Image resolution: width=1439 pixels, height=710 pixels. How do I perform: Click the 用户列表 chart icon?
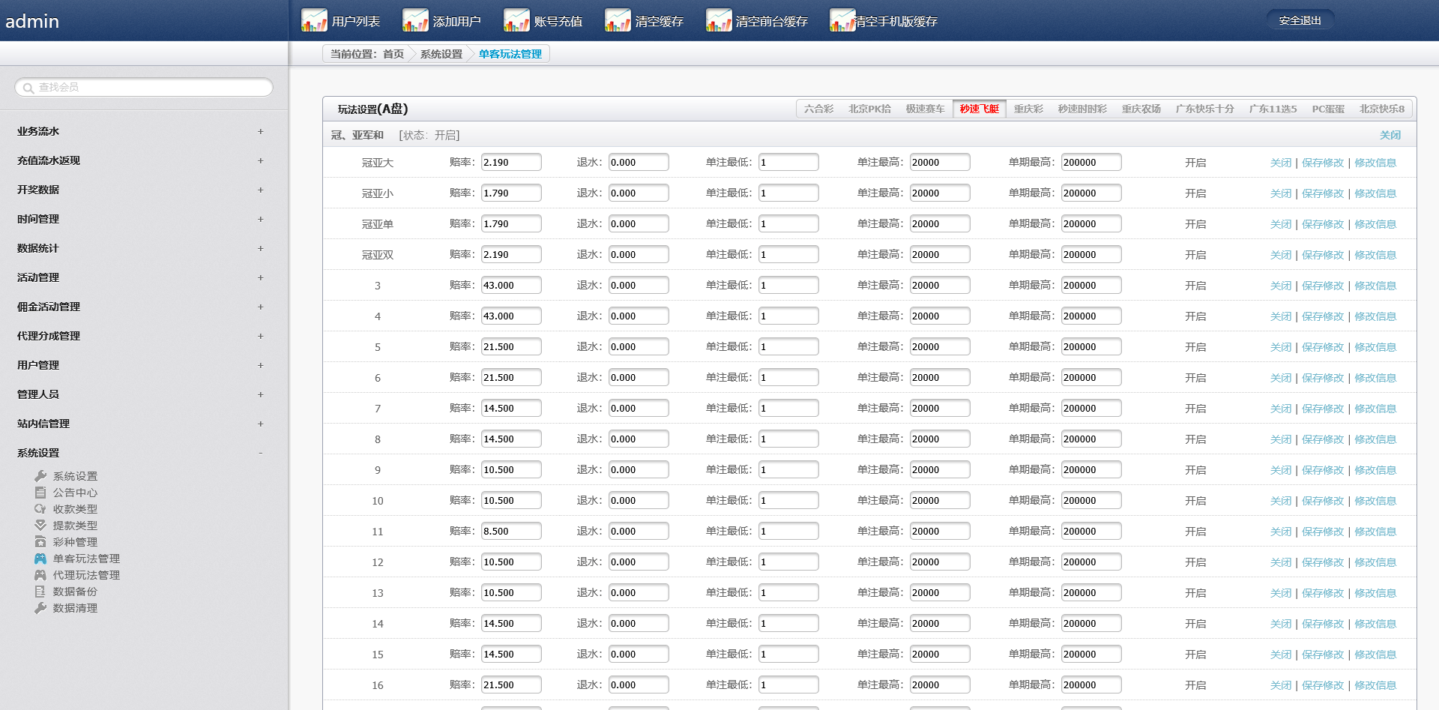click(314, 20)
